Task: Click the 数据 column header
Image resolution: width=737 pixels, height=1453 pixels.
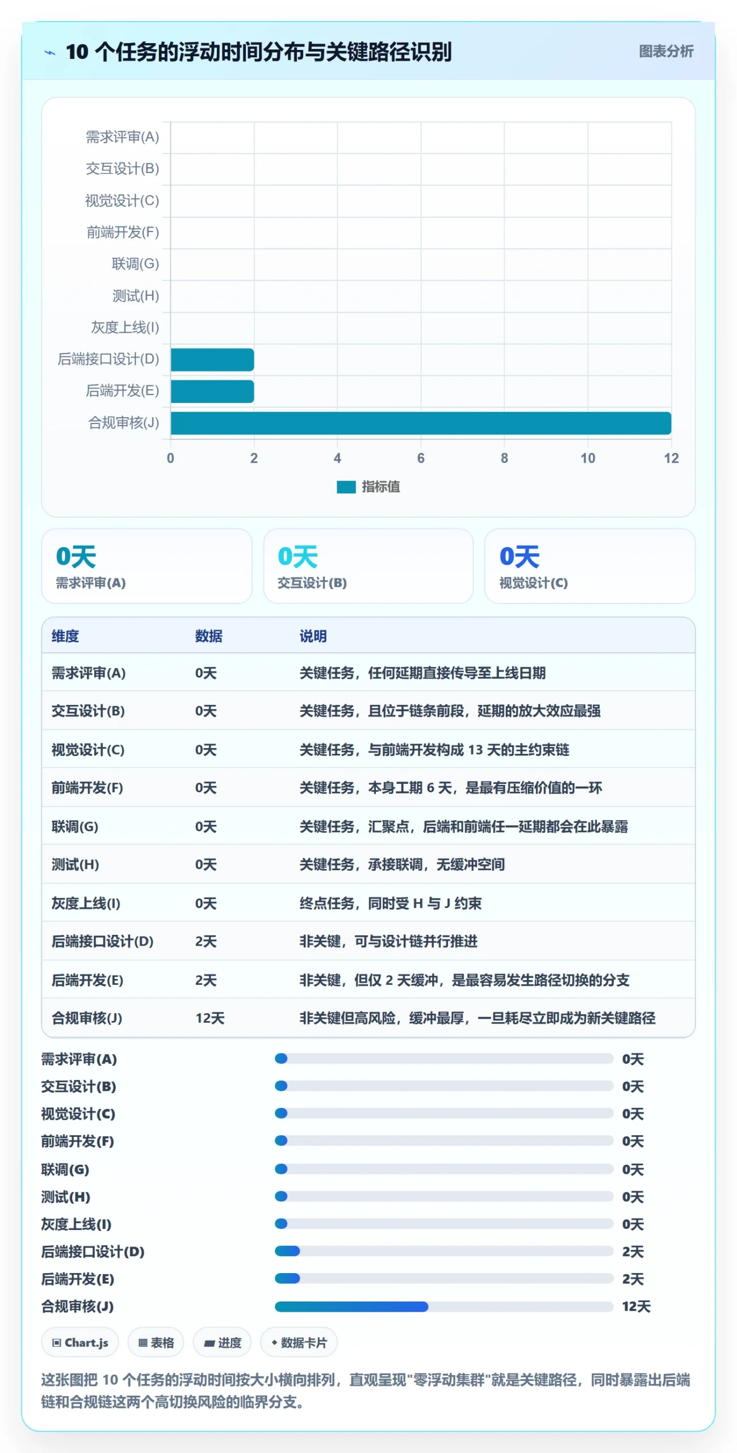Action: 208,636
